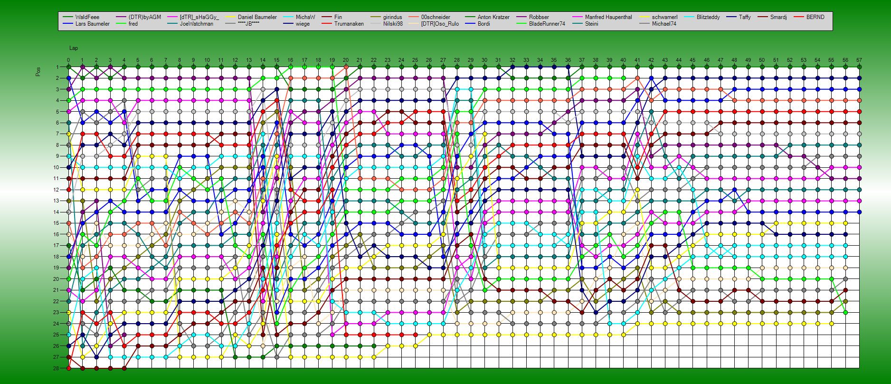Screen dimensions: 891x384
Task: Click the cyan line swatch beside Blitzteddy
Action: tap(689, 17)
